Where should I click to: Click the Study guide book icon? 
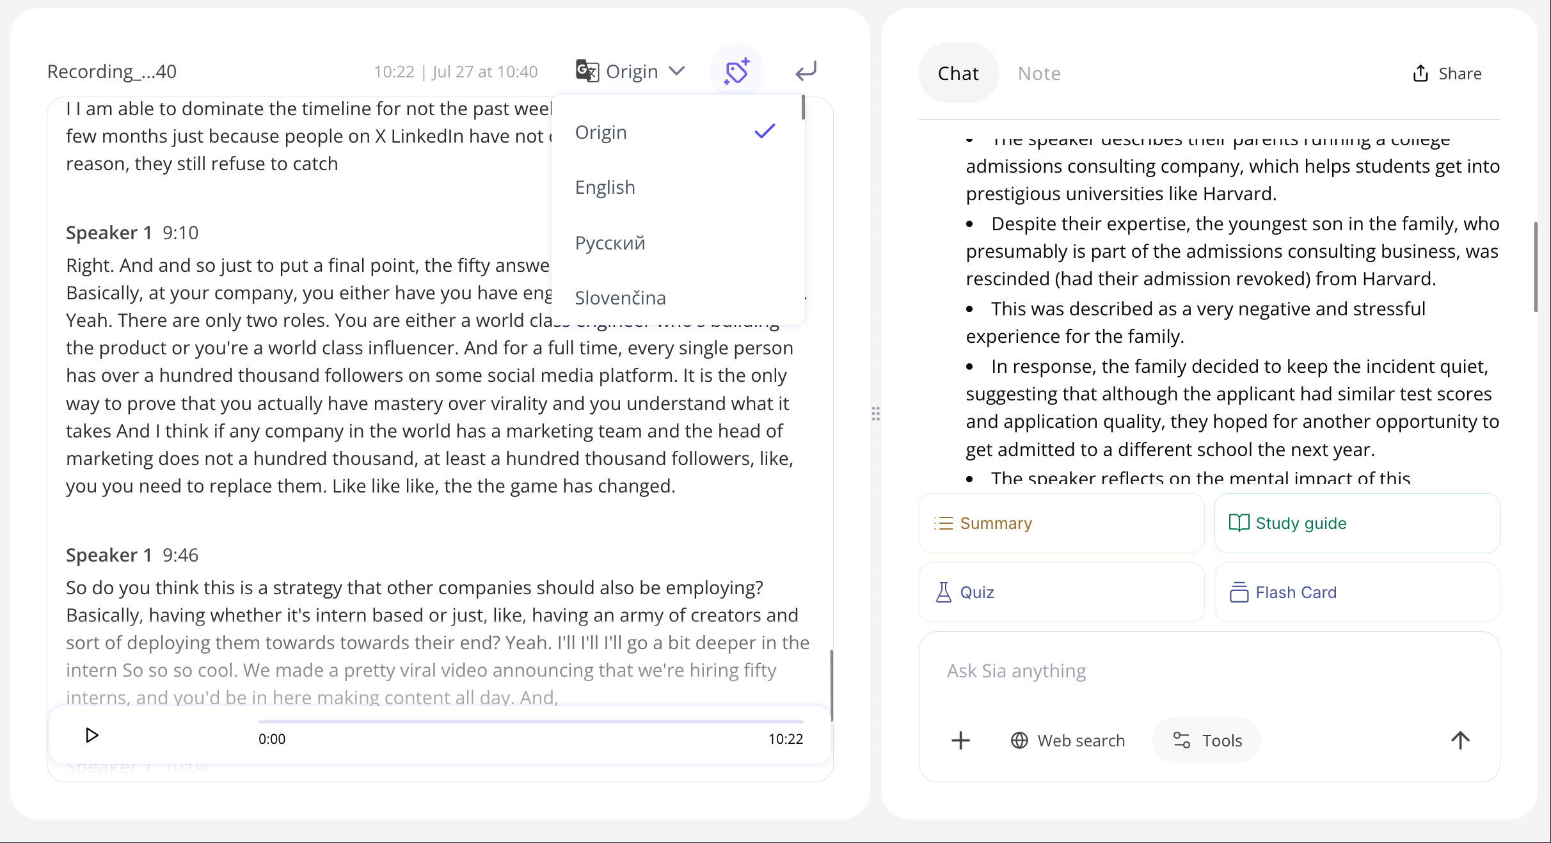pyautogui.click(x=1239, y=523)
